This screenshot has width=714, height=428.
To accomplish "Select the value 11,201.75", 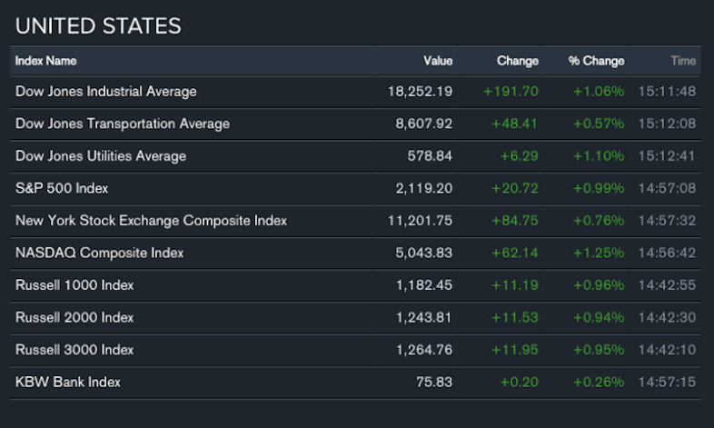I will (x=421, y=221).
